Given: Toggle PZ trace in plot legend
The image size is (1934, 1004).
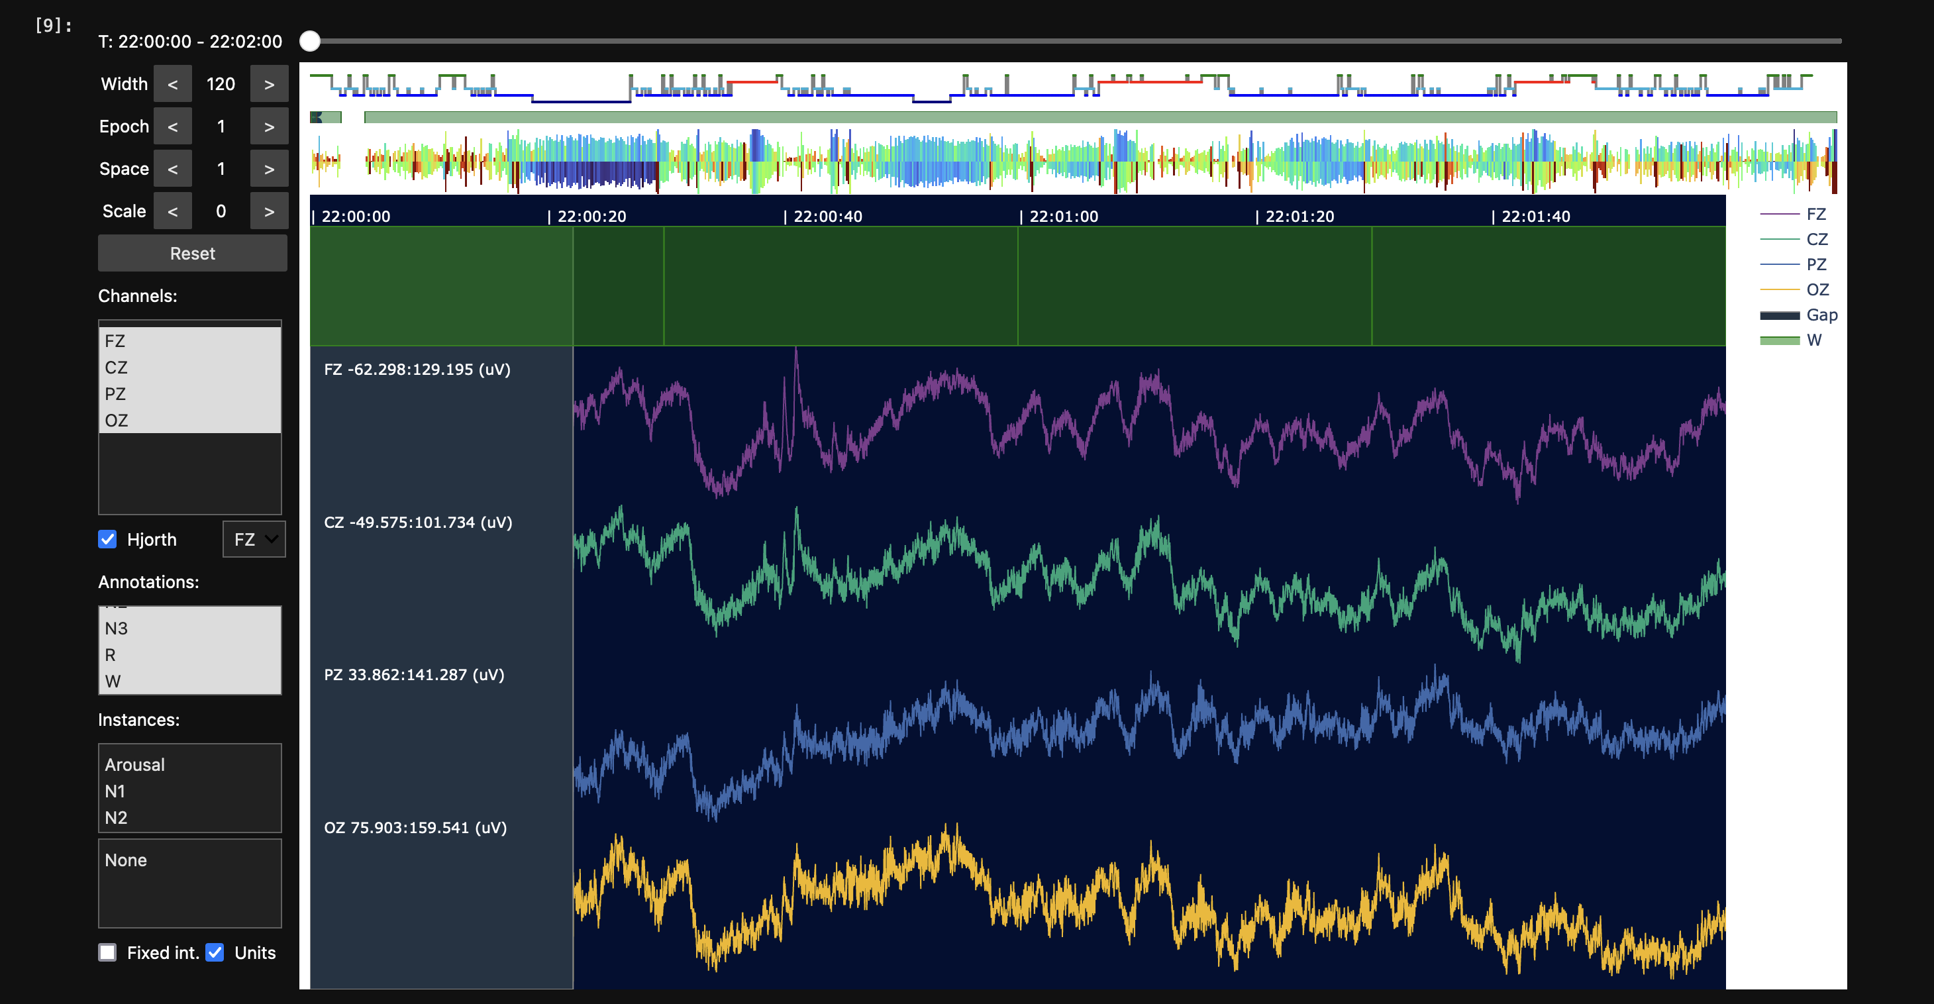Looking at the screenshot, I should coord(1815,264).
